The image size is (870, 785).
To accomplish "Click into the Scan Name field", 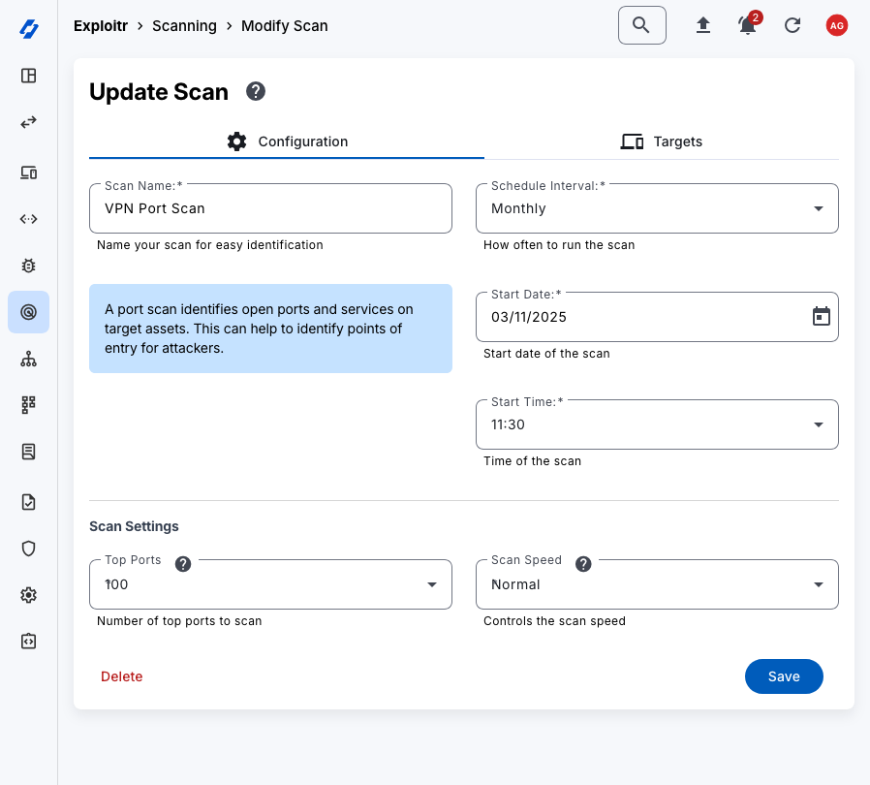I will (270, 208).
